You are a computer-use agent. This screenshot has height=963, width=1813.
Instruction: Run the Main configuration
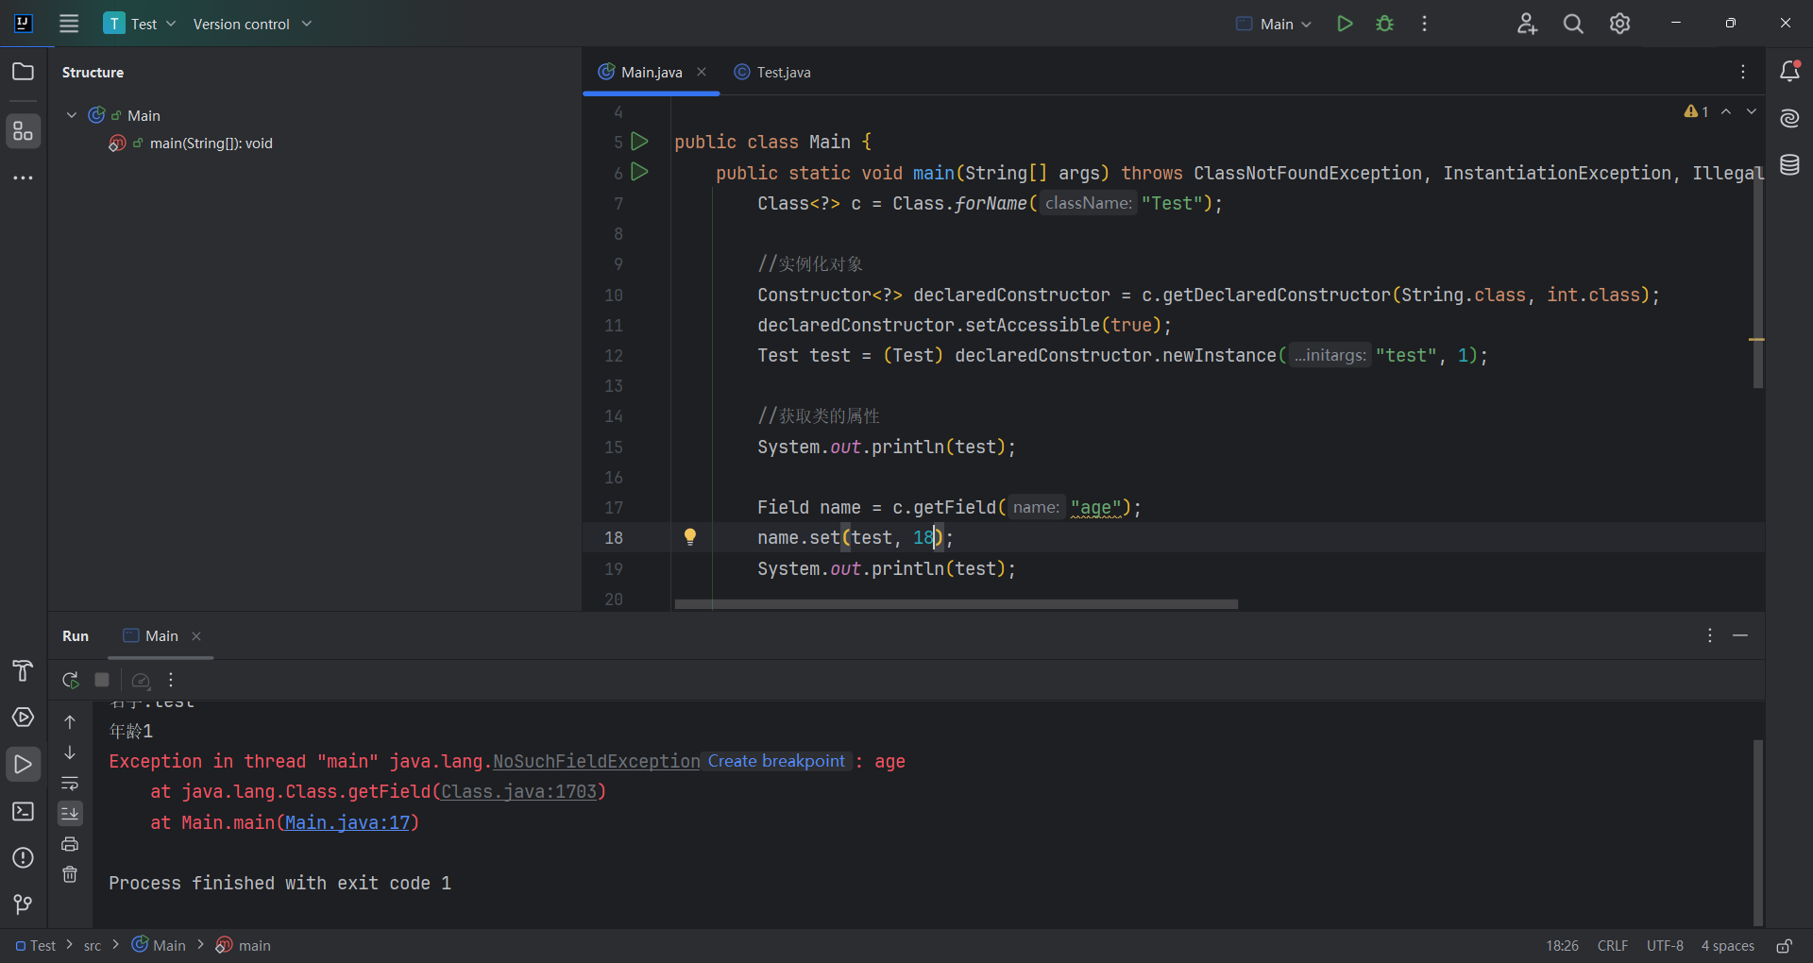[x=1345, y=24]
